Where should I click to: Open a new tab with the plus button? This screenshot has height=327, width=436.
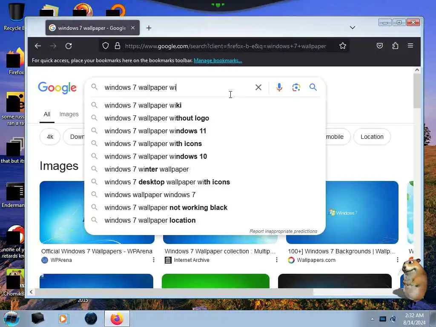pos(149,28)
